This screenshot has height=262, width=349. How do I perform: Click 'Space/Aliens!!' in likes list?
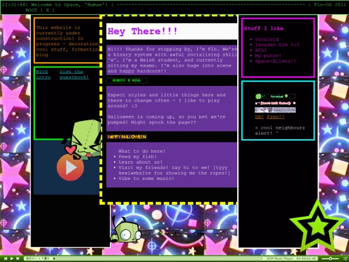(275, 61)
